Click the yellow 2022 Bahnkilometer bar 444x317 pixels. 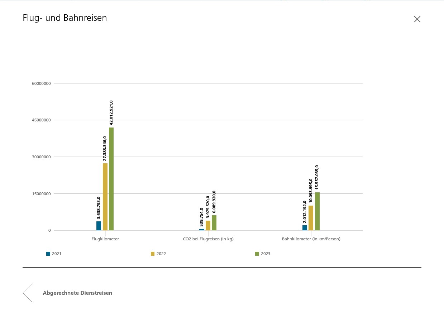(311, 218)
